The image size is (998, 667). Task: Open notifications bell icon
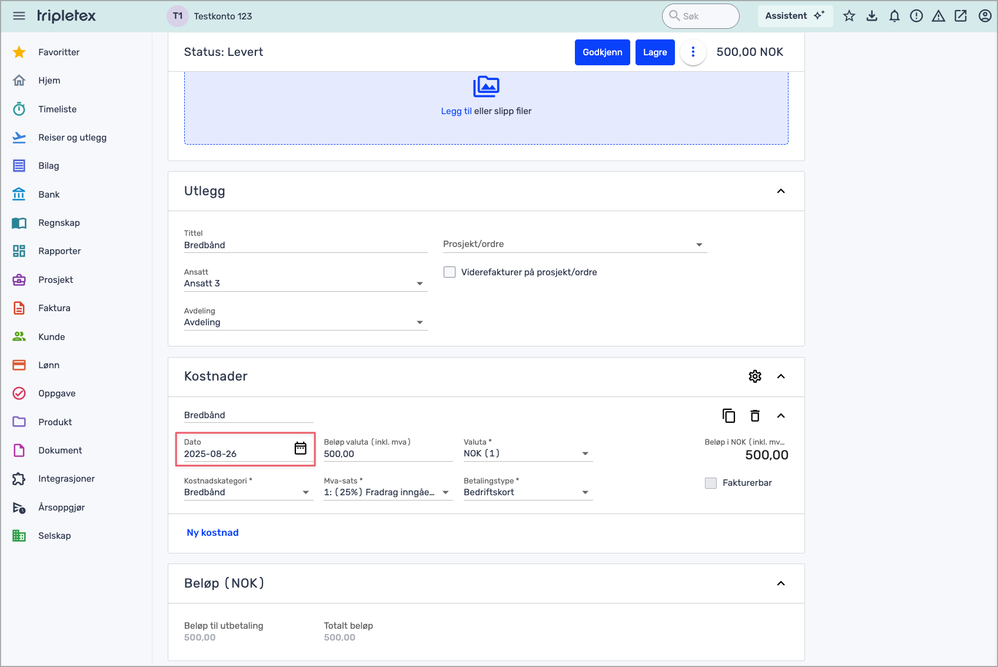pos(894,16)
